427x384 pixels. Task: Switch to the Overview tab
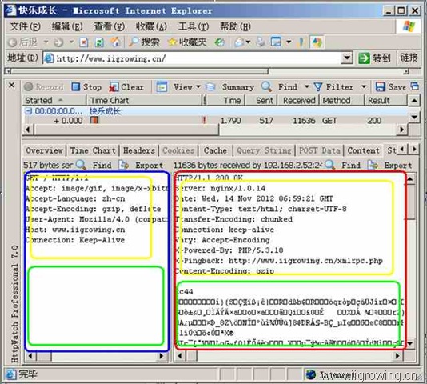pyautogui.click(x=45, y=150)
